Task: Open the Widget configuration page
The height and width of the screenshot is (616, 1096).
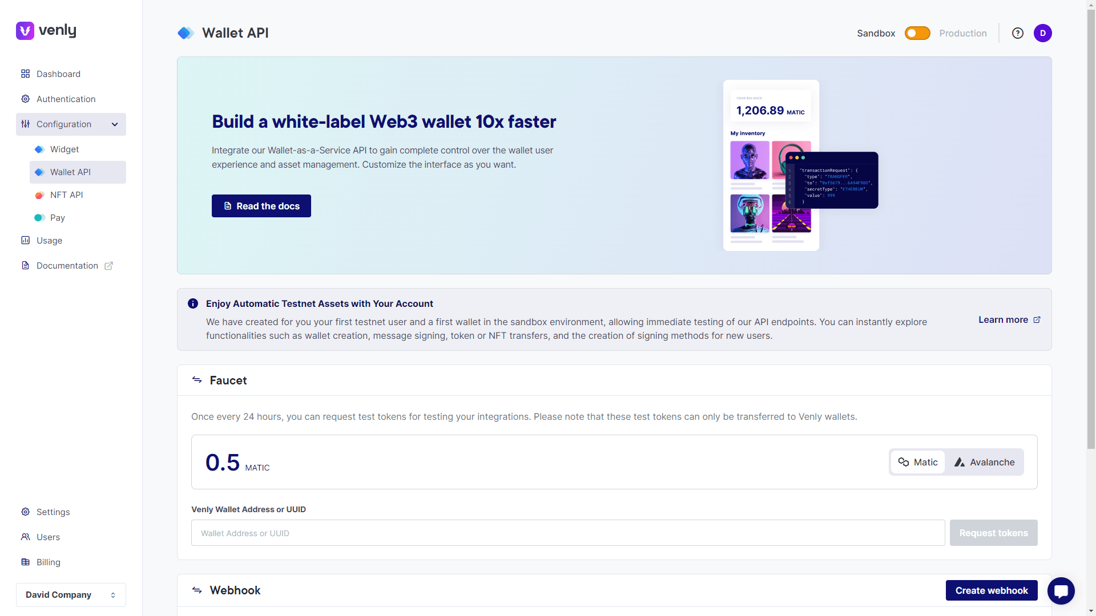Action: (64, 149)
